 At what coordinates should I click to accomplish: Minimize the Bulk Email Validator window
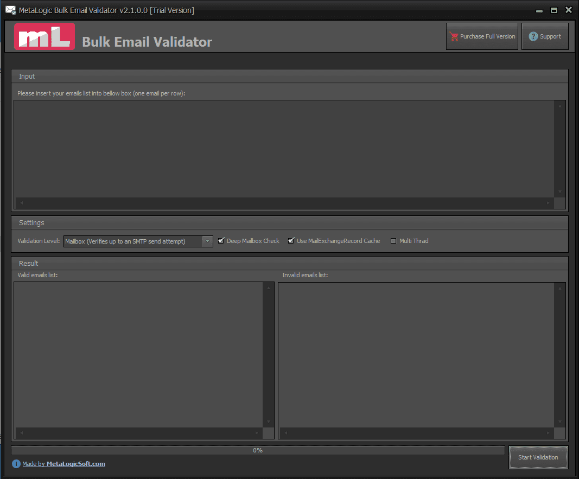[x=539, y=10]
